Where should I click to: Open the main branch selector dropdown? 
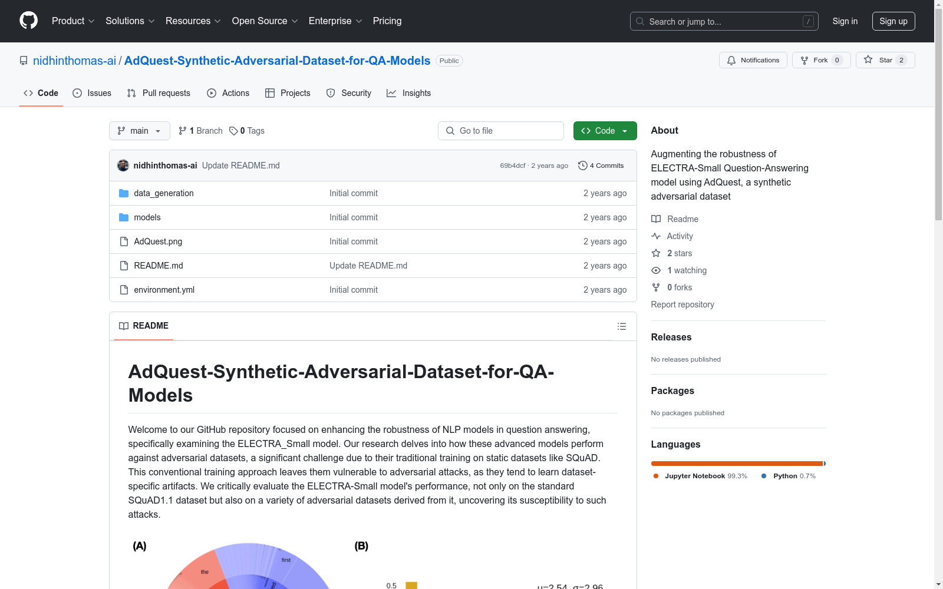pos(140,131)
